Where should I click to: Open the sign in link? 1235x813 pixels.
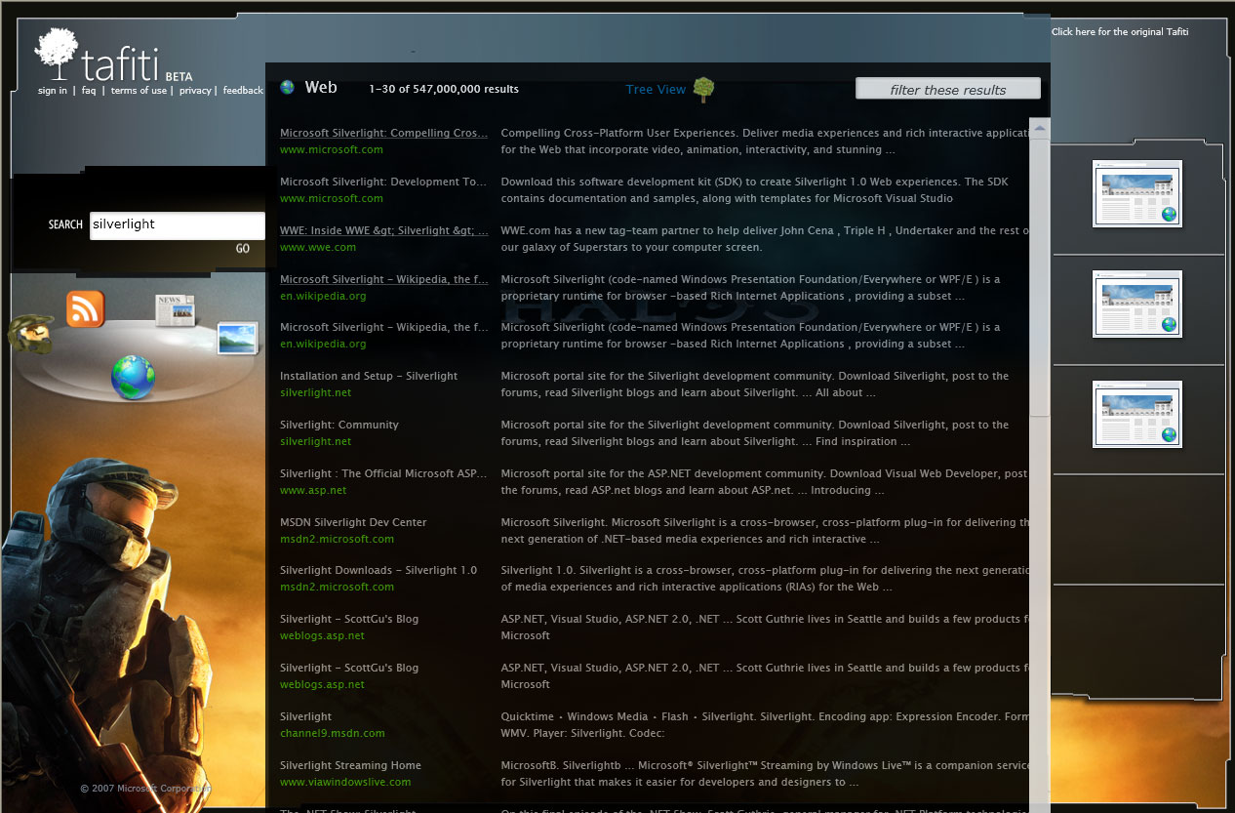pyautogui.click(x=53, y=91)
